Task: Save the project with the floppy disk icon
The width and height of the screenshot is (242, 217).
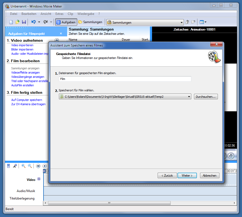Action: pos(24,22)
